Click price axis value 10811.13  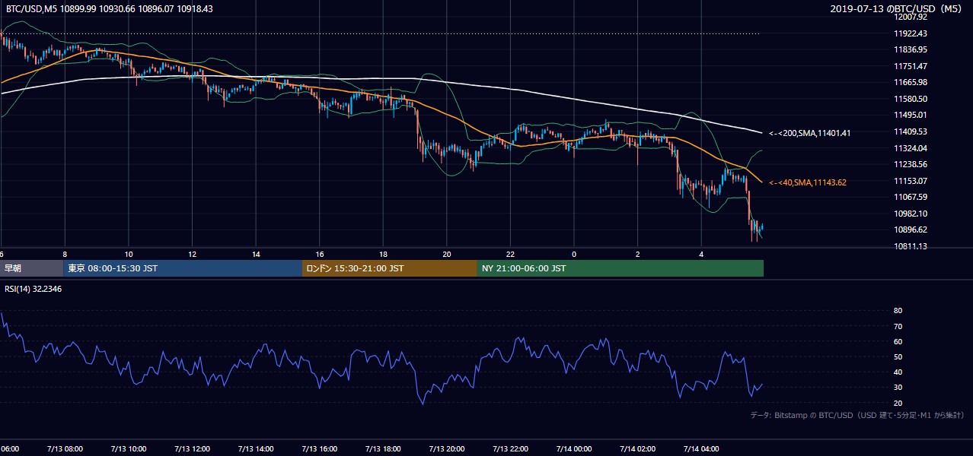click(910, 246)
